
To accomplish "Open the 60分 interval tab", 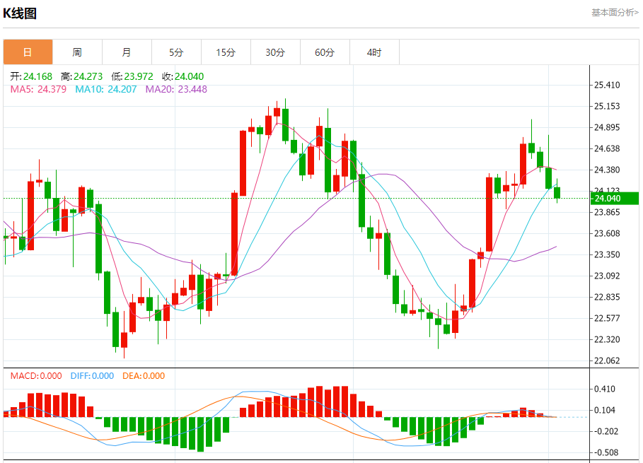I will (325, 52).
